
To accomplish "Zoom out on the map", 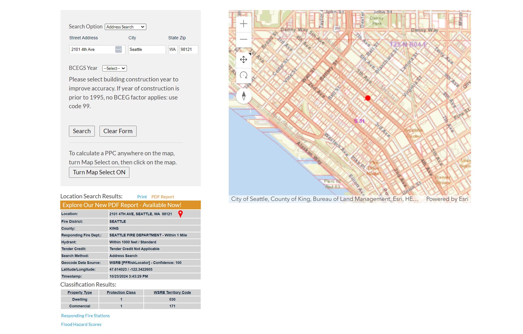I will point(244,40).
